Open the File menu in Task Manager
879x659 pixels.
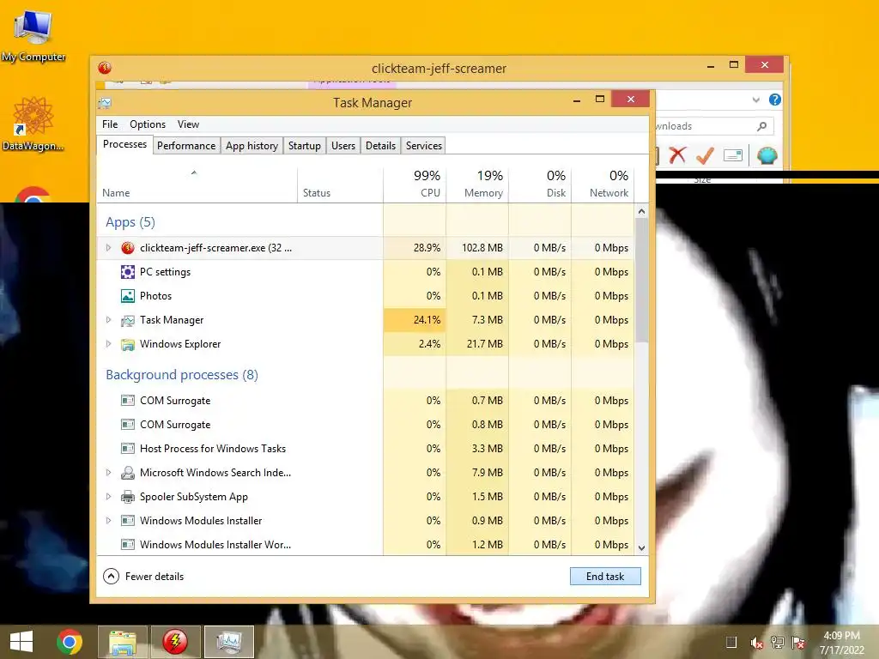coord(110,124)
